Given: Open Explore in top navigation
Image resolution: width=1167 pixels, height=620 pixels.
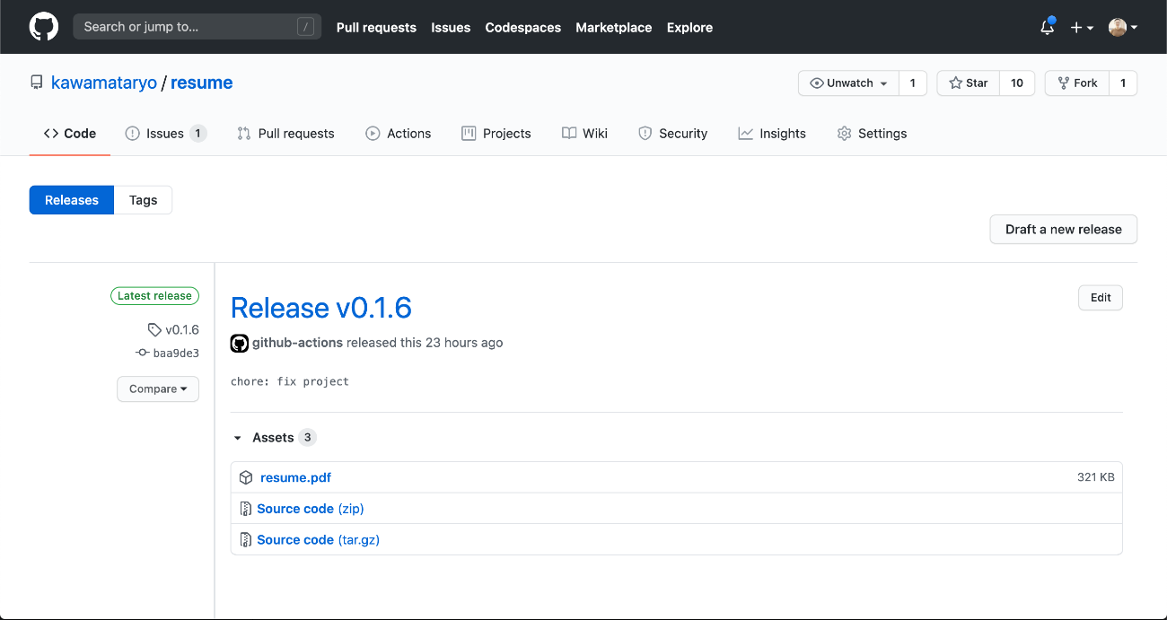Looking at the screenshot, I should click(x=689, y=28).
